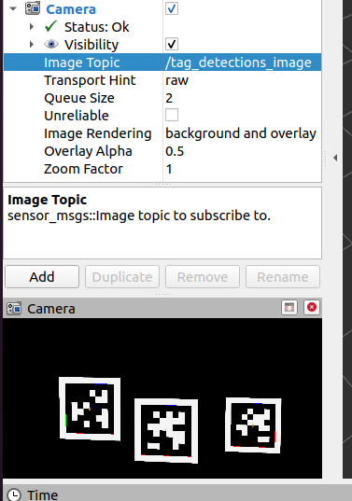Select the Image Topic property row
The image size is (352, 501).
[x=162, y=62]
